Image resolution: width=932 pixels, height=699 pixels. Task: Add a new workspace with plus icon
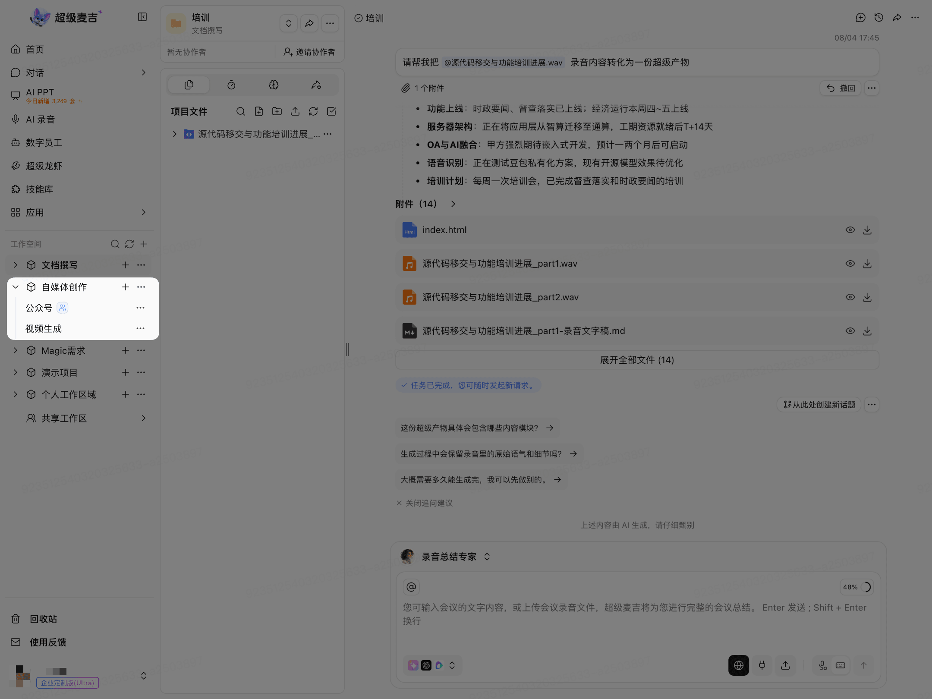pos(144,244)
